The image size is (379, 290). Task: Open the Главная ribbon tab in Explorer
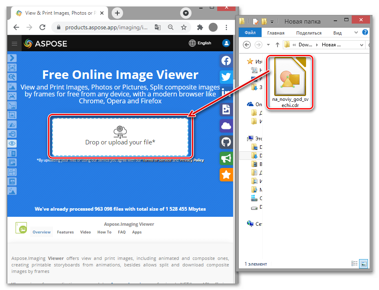point(276,33)
